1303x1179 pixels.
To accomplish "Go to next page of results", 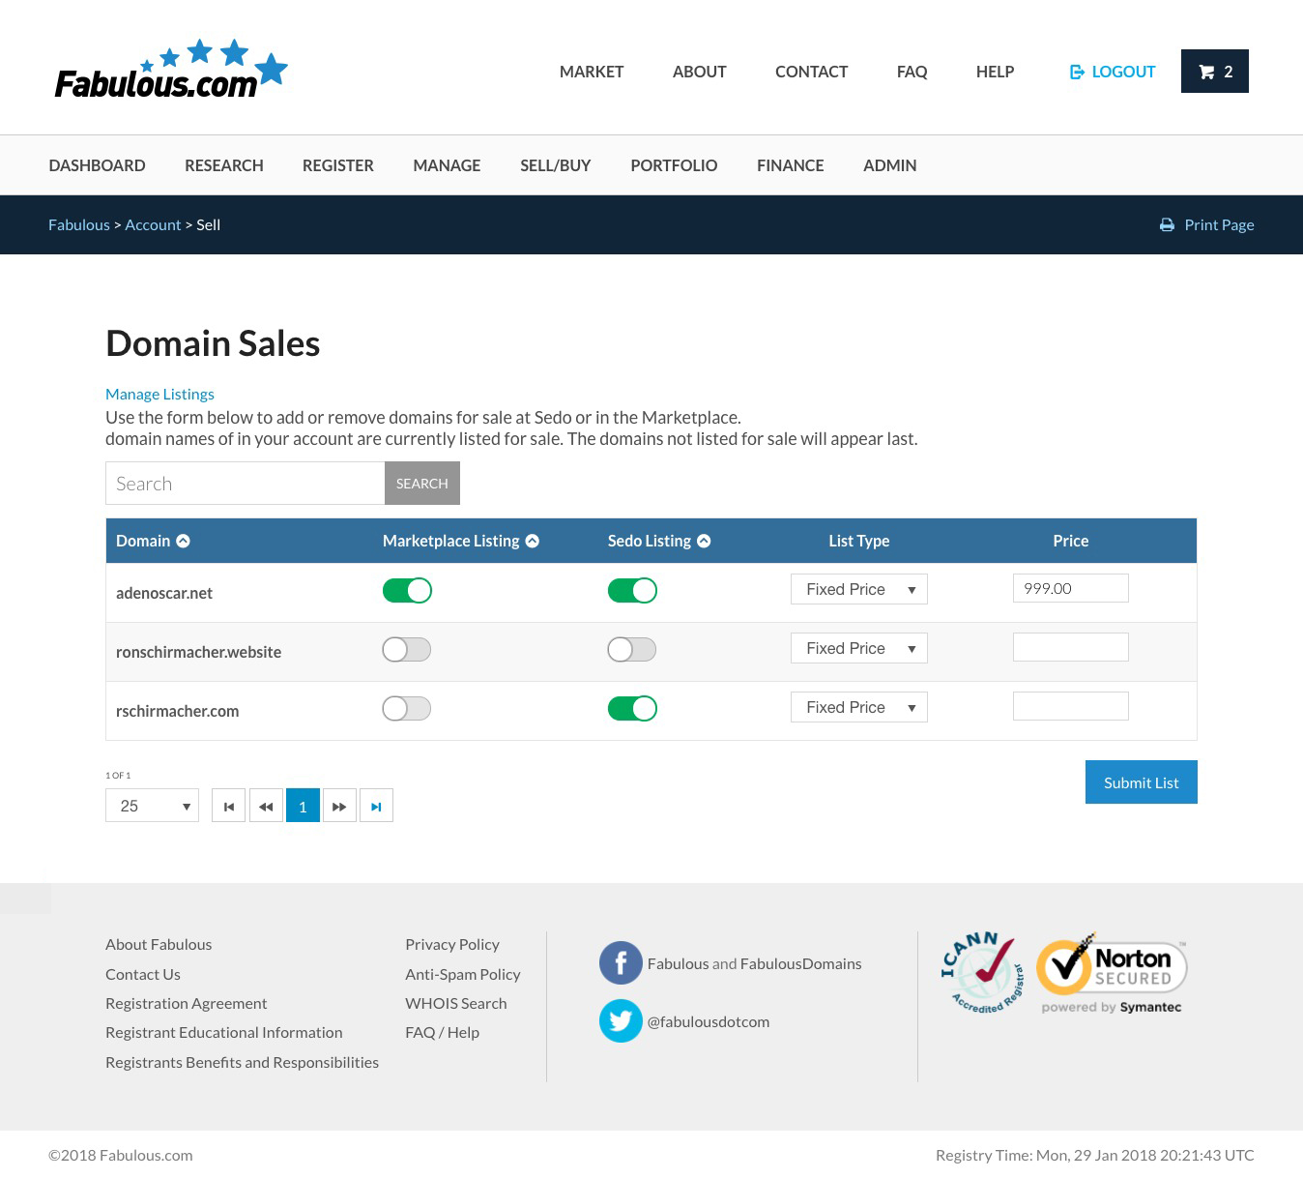I will pos(339,806).
